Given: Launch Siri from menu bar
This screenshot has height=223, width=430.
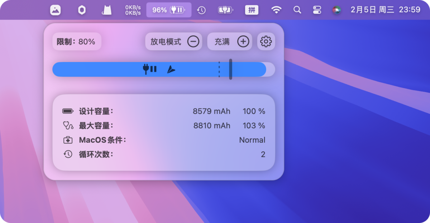Looking at the screenshot, I should click(x=336, y=10).
